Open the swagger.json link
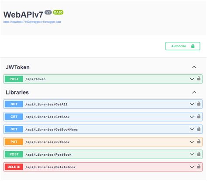Screen dimensions: 207x181 [32, 22]
